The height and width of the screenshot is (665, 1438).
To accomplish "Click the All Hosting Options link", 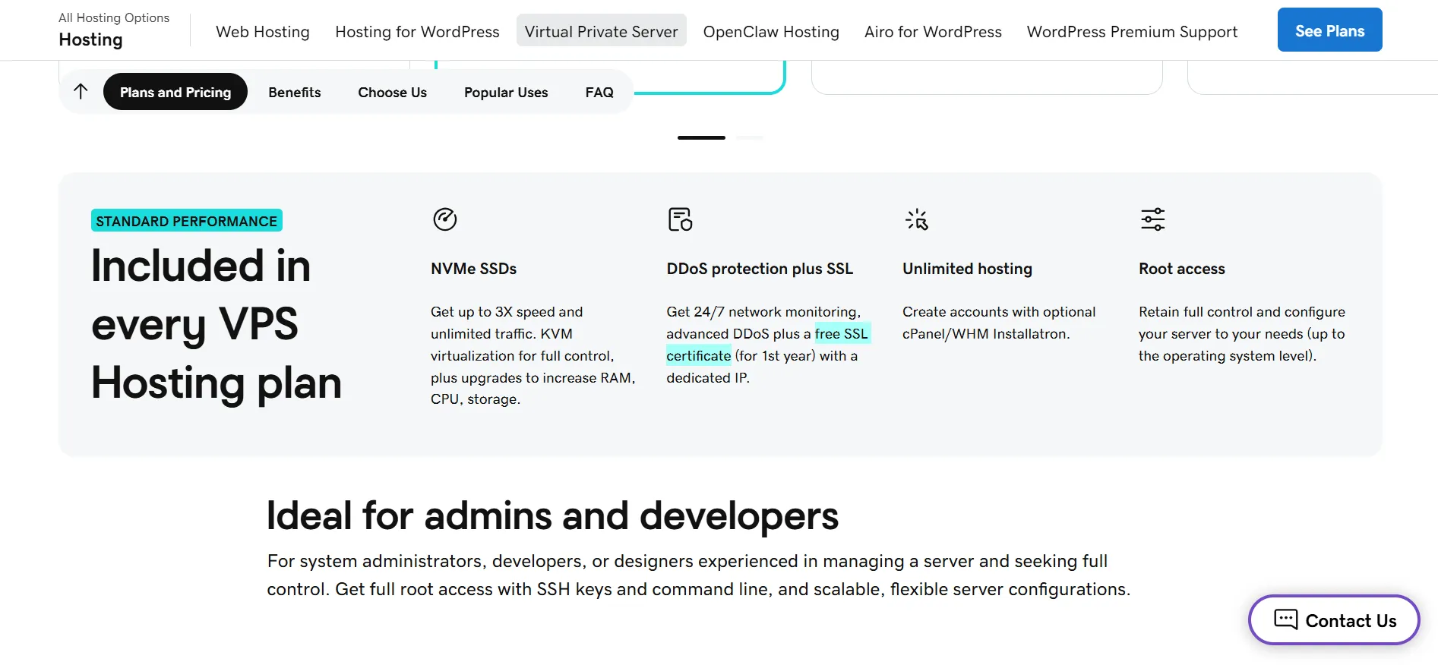I will [x=114, y=17].
